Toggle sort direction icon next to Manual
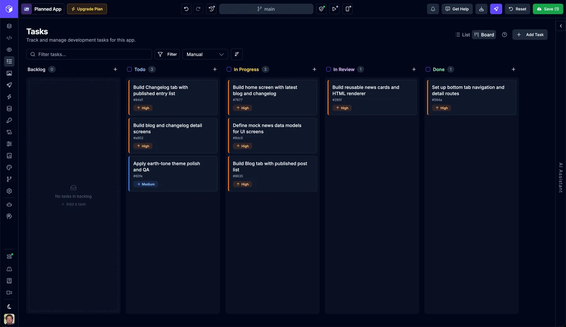This screenshot has height=327, width=566. click(x=237, y=54)
